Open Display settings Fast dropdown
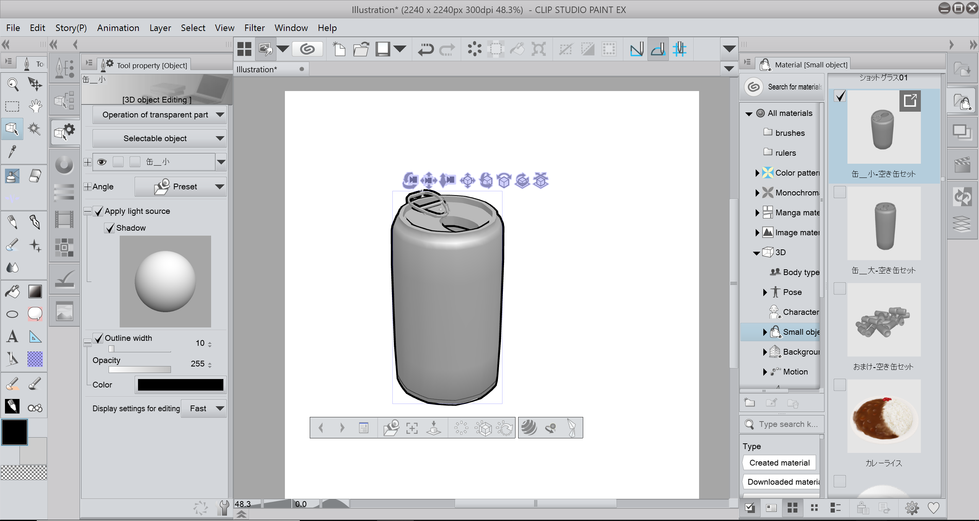The image size is (979, 521). [x=204, y=409]
